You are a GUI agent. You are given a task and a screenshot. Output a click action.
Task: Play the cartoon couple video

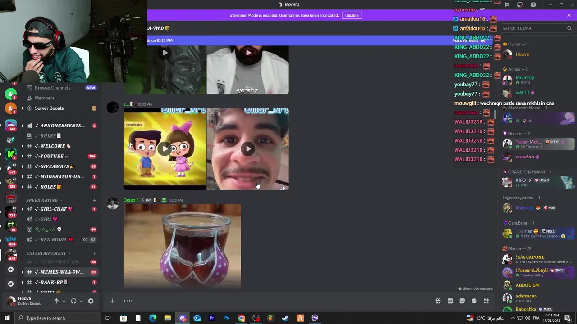[165, 149]
